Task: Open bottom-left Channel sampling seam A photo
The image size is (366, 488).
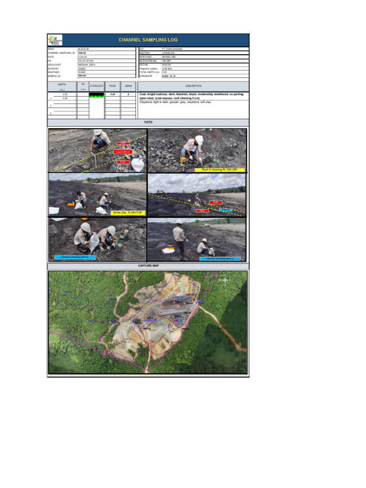Action: 97,239
